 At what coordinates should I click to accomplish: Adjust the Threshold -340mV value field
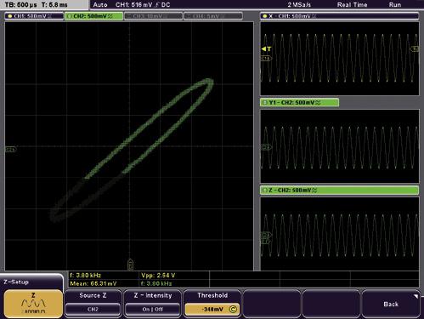(x=212, y=309)
